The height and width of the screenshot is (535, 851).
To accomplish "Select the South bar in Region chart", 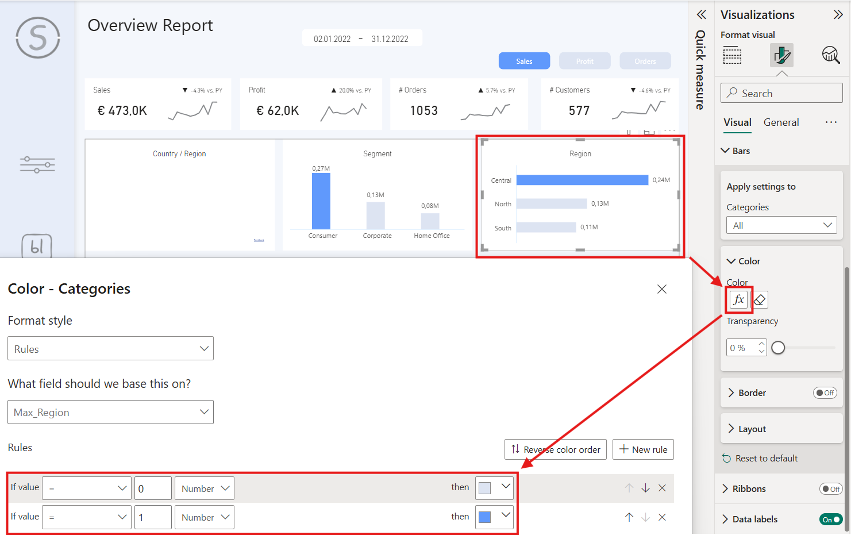I will [546, 227].
